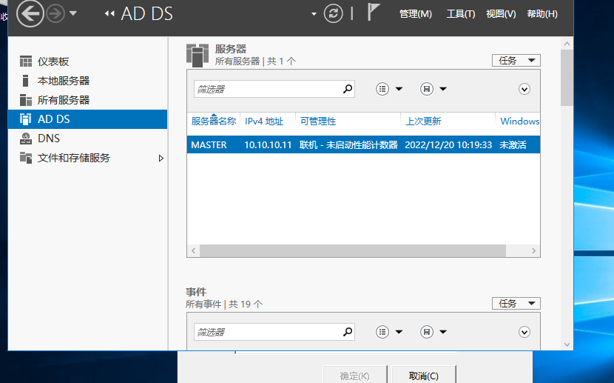The image size is (614, 383).
Task: Click the main vertical scrollbar thumb
Action: [567, 78]
